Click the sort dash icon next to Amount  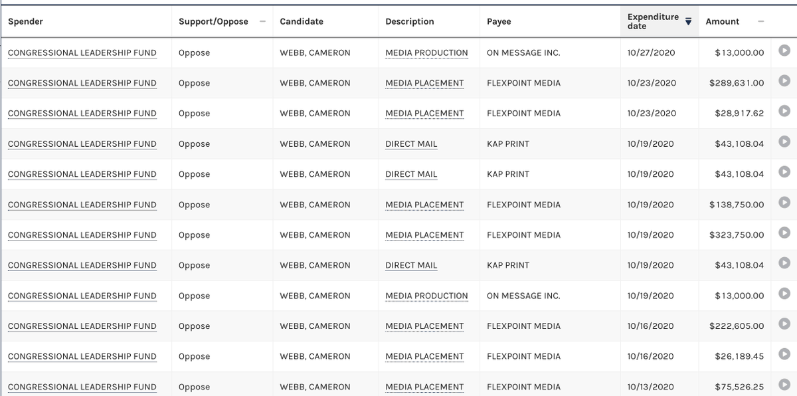click(x=760, y=21)
